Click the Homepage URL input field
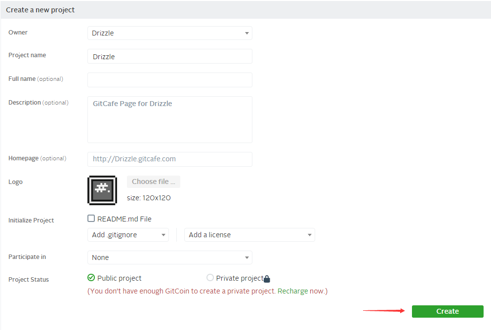The image size is (491, 330). (169, 159)
